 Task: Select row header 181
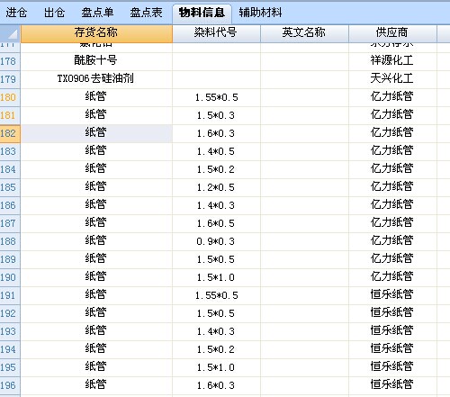tap(10, 115)
